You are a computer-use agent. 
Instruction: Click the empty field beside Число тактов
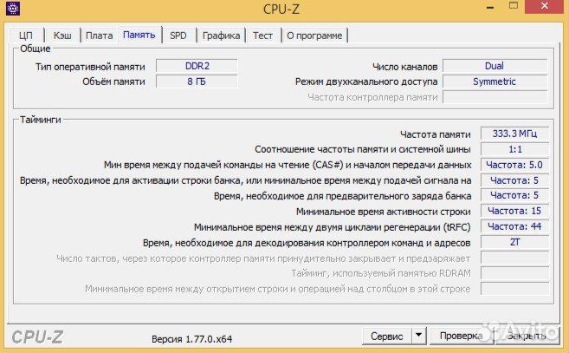[514, 258]
